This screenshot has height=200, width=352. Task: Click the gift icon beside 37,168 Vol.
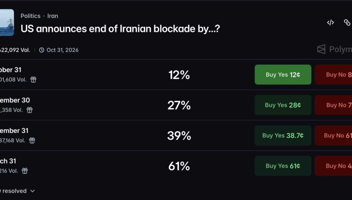click(32, 140)
